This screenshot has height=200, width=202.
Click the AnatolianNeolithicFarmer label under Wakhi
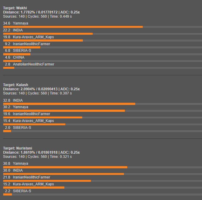(x=33, y=64)
